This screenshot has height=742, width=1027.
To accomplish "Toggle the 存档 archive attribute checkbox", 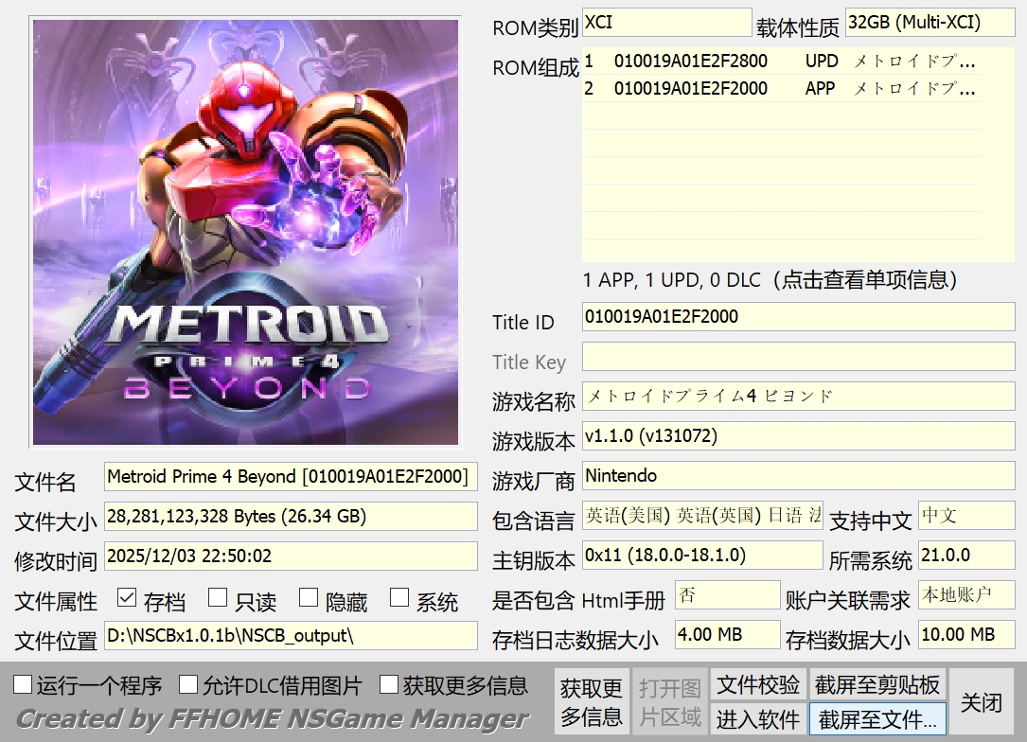I will click(128, 598).
